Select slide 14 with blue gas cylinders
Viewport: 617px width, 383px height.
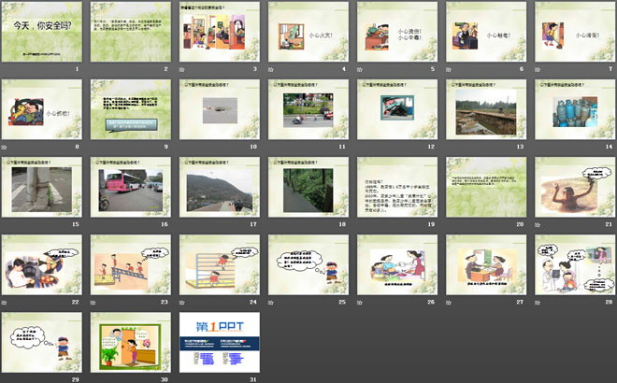(575, 109)
